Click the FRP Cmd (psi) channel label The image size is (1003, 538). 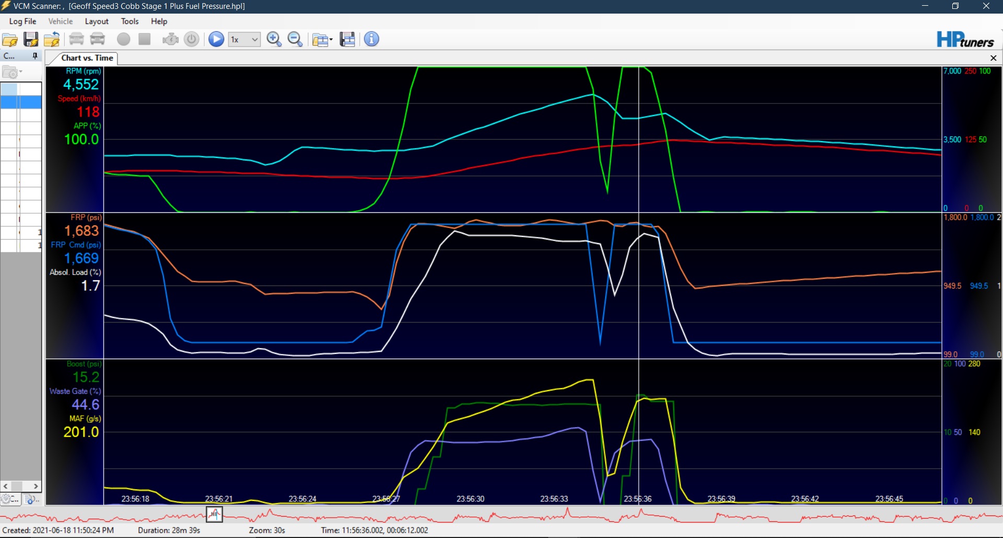76,245
